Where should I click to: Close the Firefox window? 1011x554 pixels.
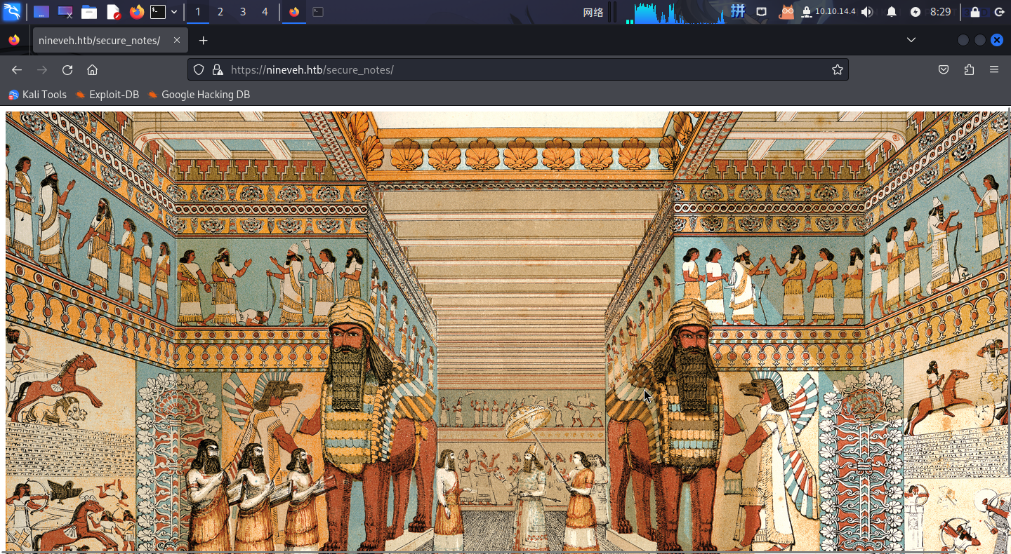[997, 40]
